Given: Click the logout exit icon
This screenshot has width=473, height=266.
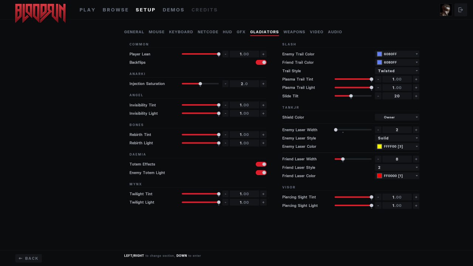Looking at the screenshot, I should tap(460, 10).
